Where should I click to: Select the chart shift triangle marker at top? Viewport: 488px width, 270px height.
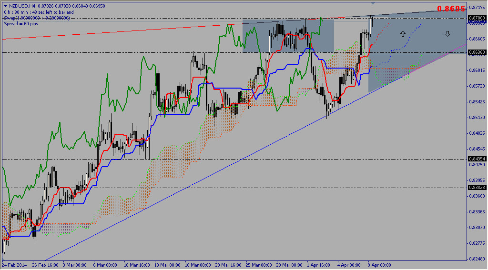point(373,5)
